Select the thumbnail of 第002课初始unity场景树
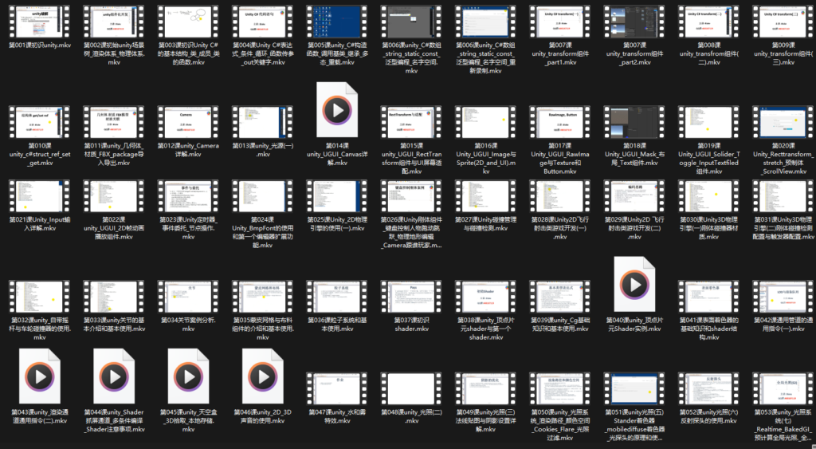 click(114, 22)
